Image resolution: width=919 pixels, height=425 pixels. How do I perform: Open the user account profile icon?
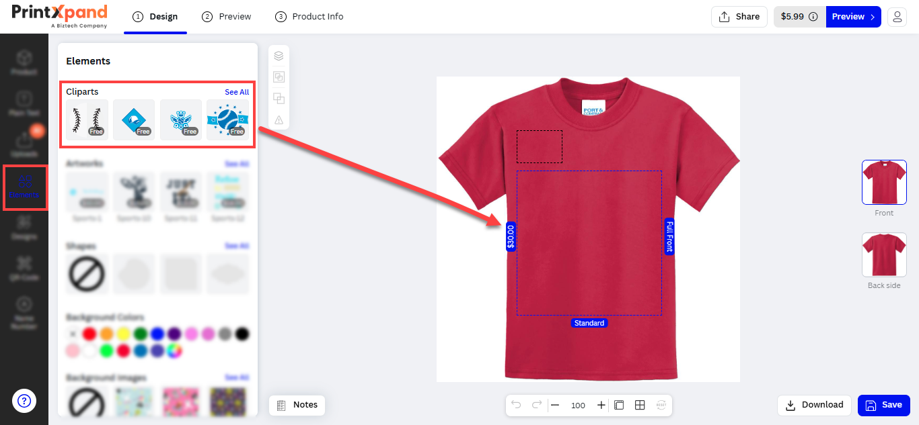coord(897,17)
